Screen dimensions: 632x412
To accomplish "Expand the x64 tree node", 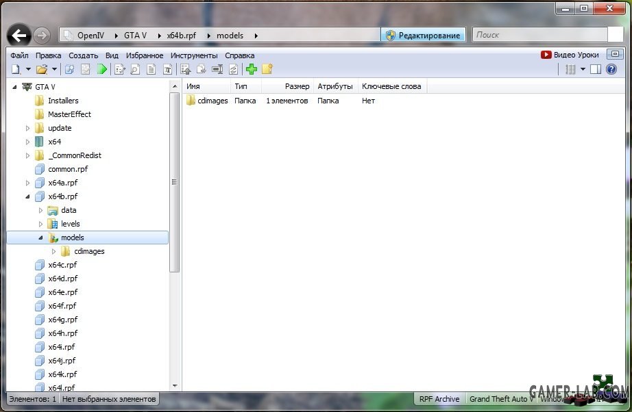I will [27, 142].
